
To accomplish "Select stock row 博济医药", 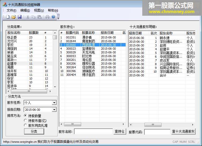I will [92, 75].
